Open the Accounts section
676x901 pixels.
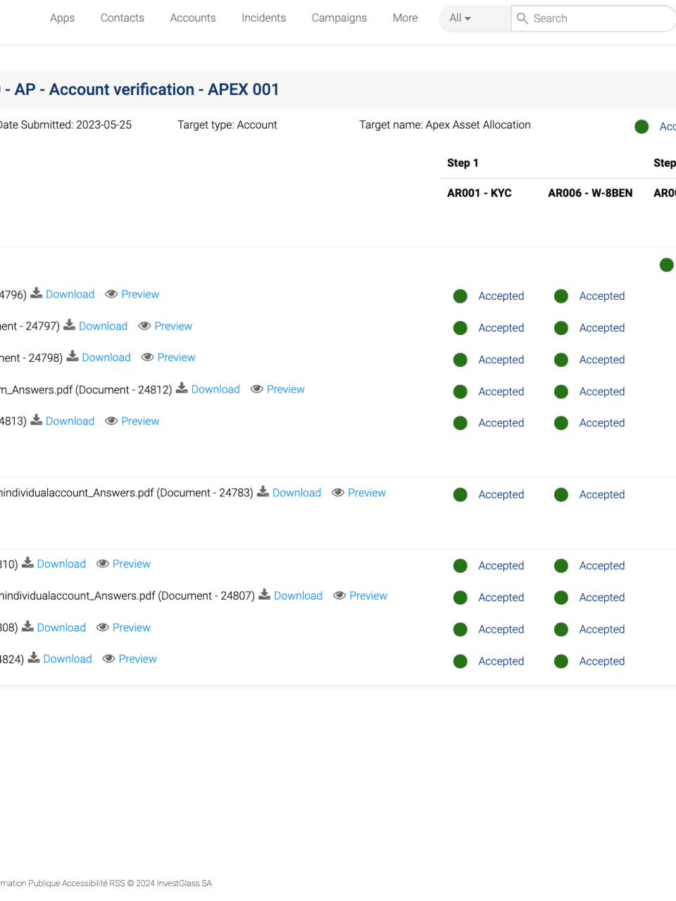(x=193, y=18)
